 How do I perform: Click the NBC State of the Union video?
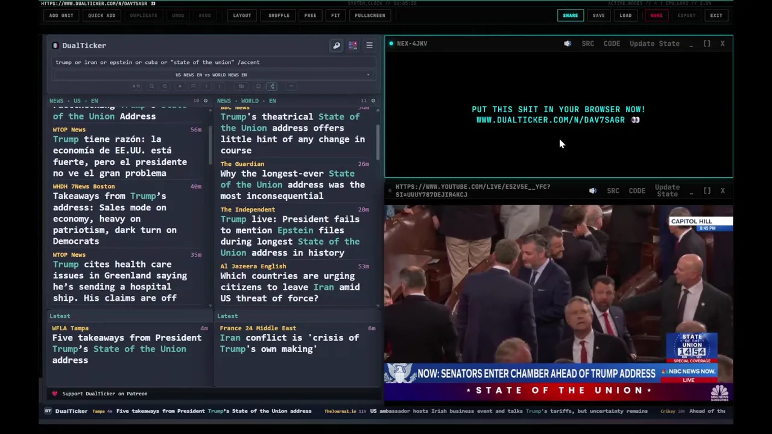(x=558, y=303)
